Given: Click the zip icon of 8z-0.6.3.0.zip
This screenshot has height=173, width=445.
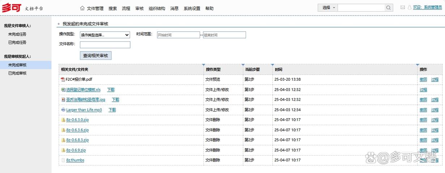Looking at the screenshot, I should (63, 120).
